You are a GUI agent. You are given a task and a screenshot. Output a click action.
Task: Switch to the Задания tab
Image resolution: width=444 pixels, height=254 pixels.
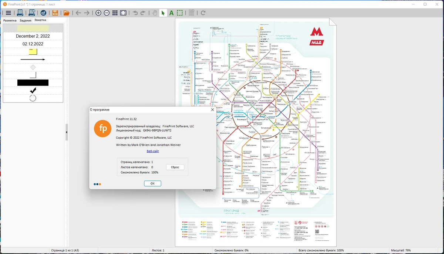click(x=26, y=20)
